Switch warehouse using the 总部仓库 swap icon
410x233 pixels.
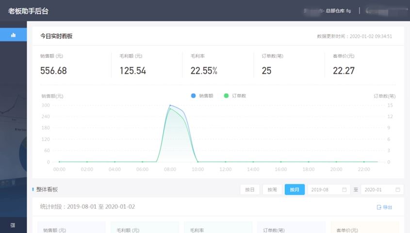[x=348, y=11]
